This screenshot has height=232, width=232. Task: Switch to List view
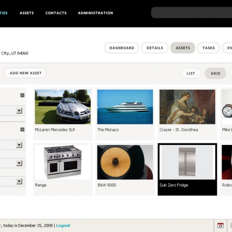coord(191,73)
